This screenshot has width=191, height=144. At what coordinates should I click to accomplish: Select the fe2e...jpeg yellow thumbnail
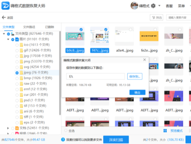point(149,36)
